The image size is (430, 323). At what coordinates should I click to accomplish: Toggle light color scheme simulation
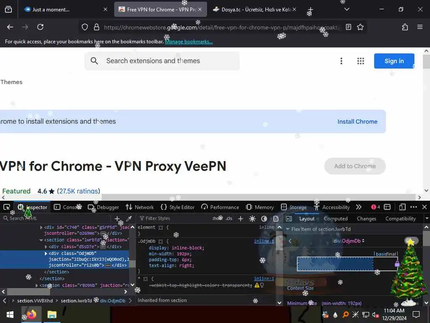[x=252, y=219]
